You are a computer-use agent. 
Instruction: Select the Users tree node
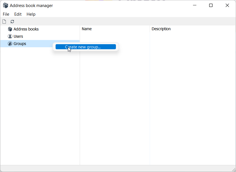(x=18, y=36)
